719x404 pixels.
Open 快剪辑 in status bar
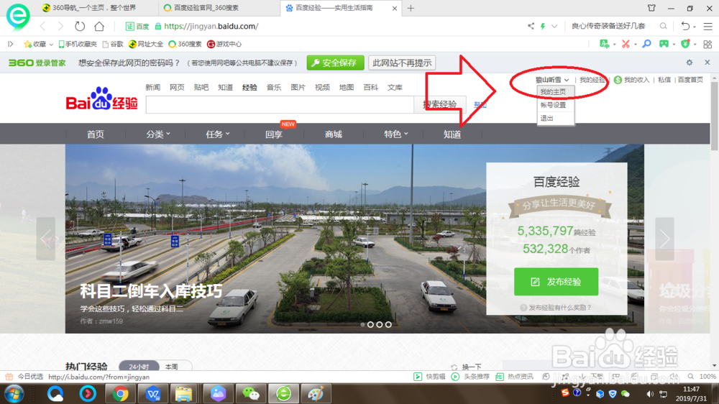pyautogui.click(x=430, y=377)
